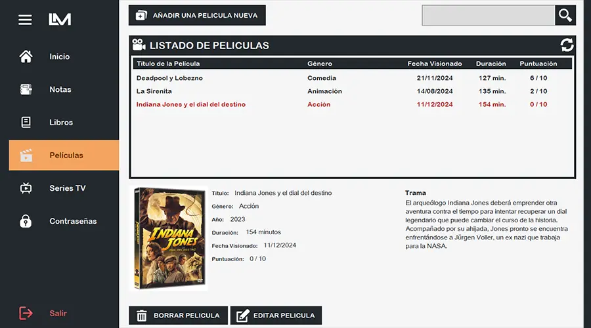Click the Contraseñas padlock icon

pos(26,221)
